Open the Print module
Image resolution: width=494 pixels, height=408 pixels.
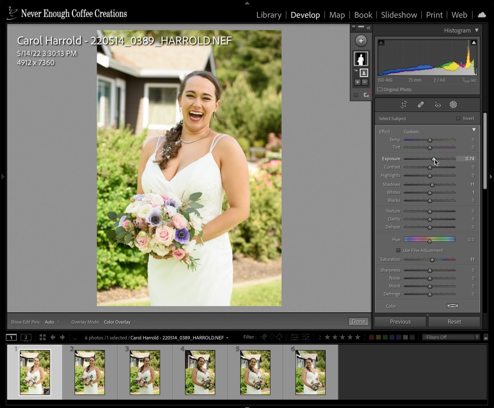(434, 15)
